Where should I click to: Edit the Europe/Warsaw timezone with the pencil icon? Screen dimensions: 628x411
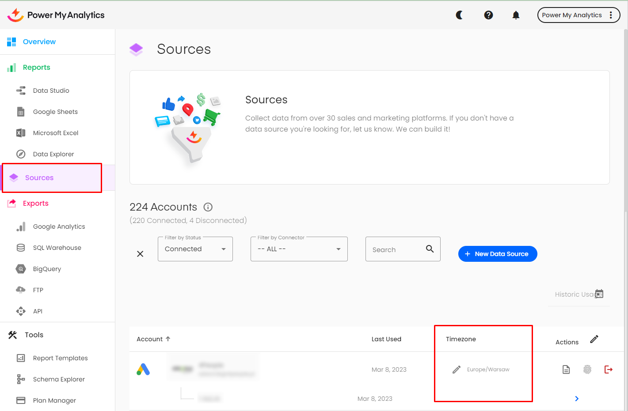[457, 369]
